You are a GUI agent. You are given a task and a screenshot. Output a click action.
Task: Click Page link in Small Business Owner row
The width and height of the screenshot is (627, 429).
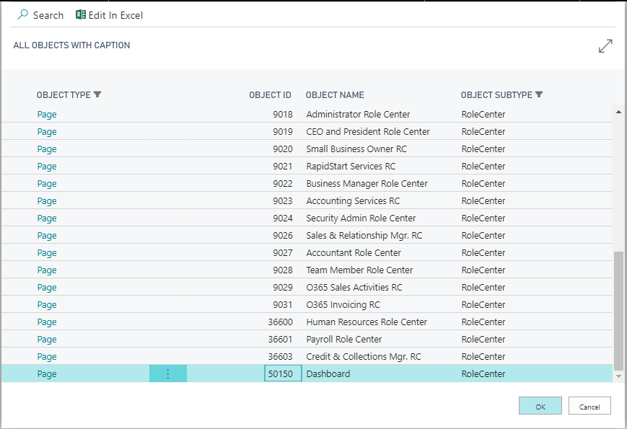(47, 149)
